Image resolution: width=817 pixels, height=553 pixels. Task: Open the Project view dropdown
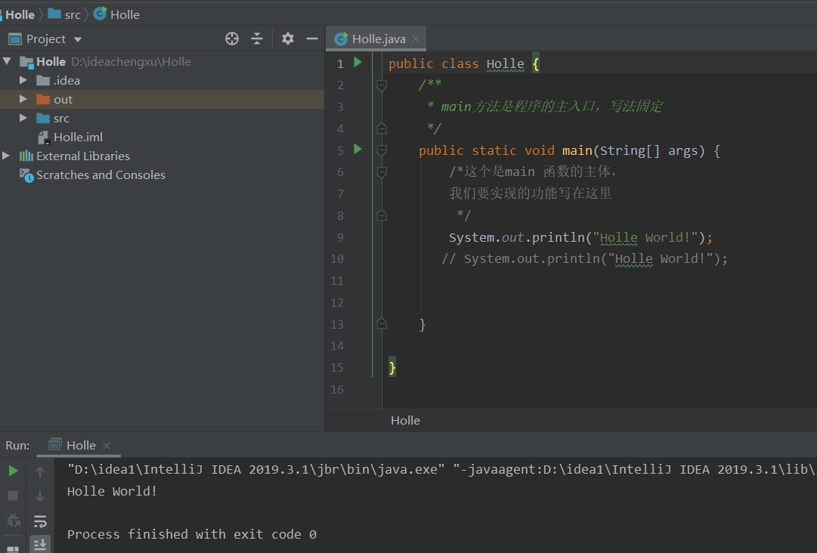pyautogui.click(x=78, y=39)
